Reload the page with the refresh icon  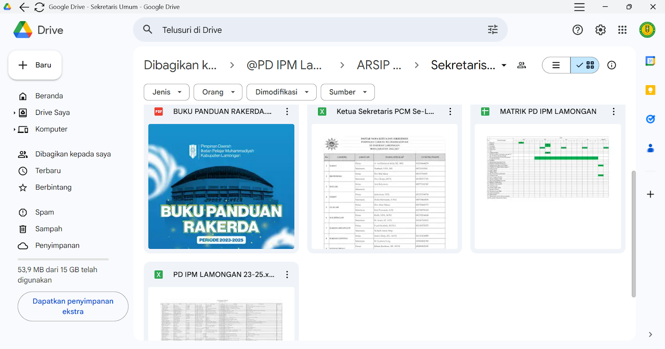39,7
